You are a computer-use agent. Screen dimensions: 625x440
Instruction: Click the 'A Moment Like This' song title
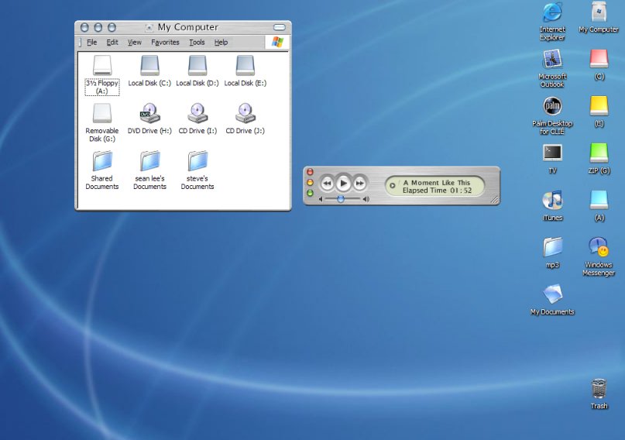[x=437, y=183]
